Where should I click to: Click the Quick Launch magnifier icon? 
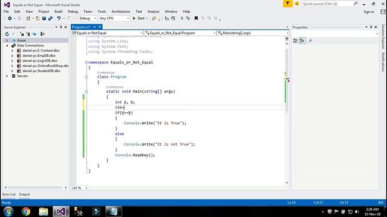(x=356, y=4)
